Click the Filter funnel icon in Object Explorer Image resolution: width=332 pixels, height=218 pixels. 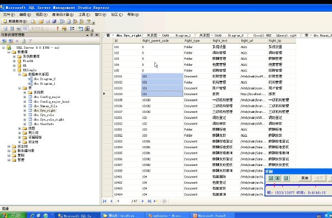click(x=30, y=41)
